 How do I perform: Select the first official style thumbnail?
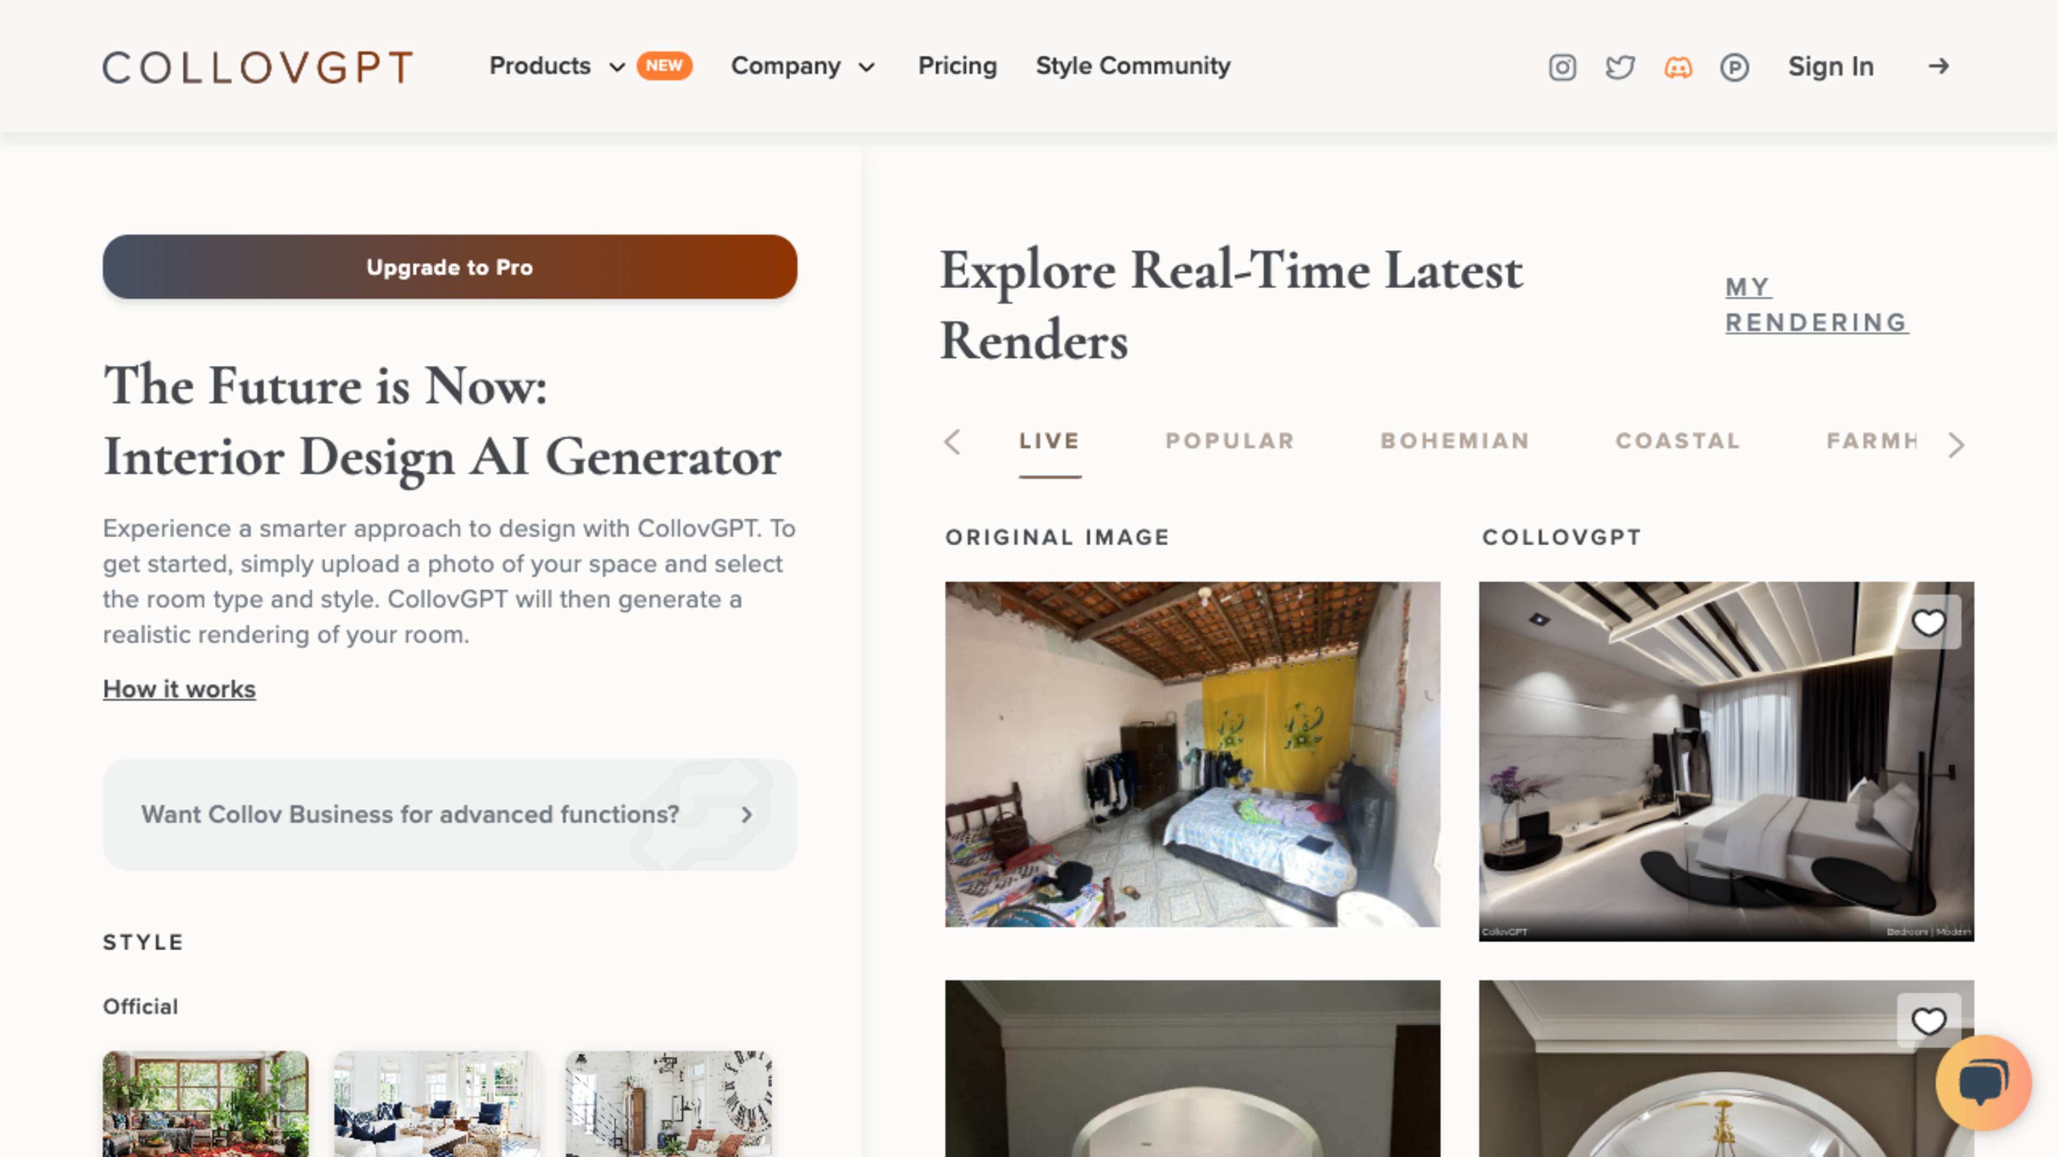[x=205, y=1103]
